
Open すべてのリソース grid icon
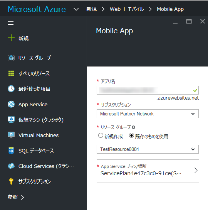(11, 73)
